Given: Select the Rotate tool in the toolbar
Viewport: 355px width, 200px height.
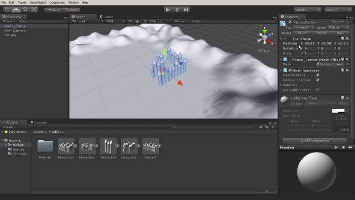Looking at the screenshot, I should pyautogui.click(x=25, y=9).
